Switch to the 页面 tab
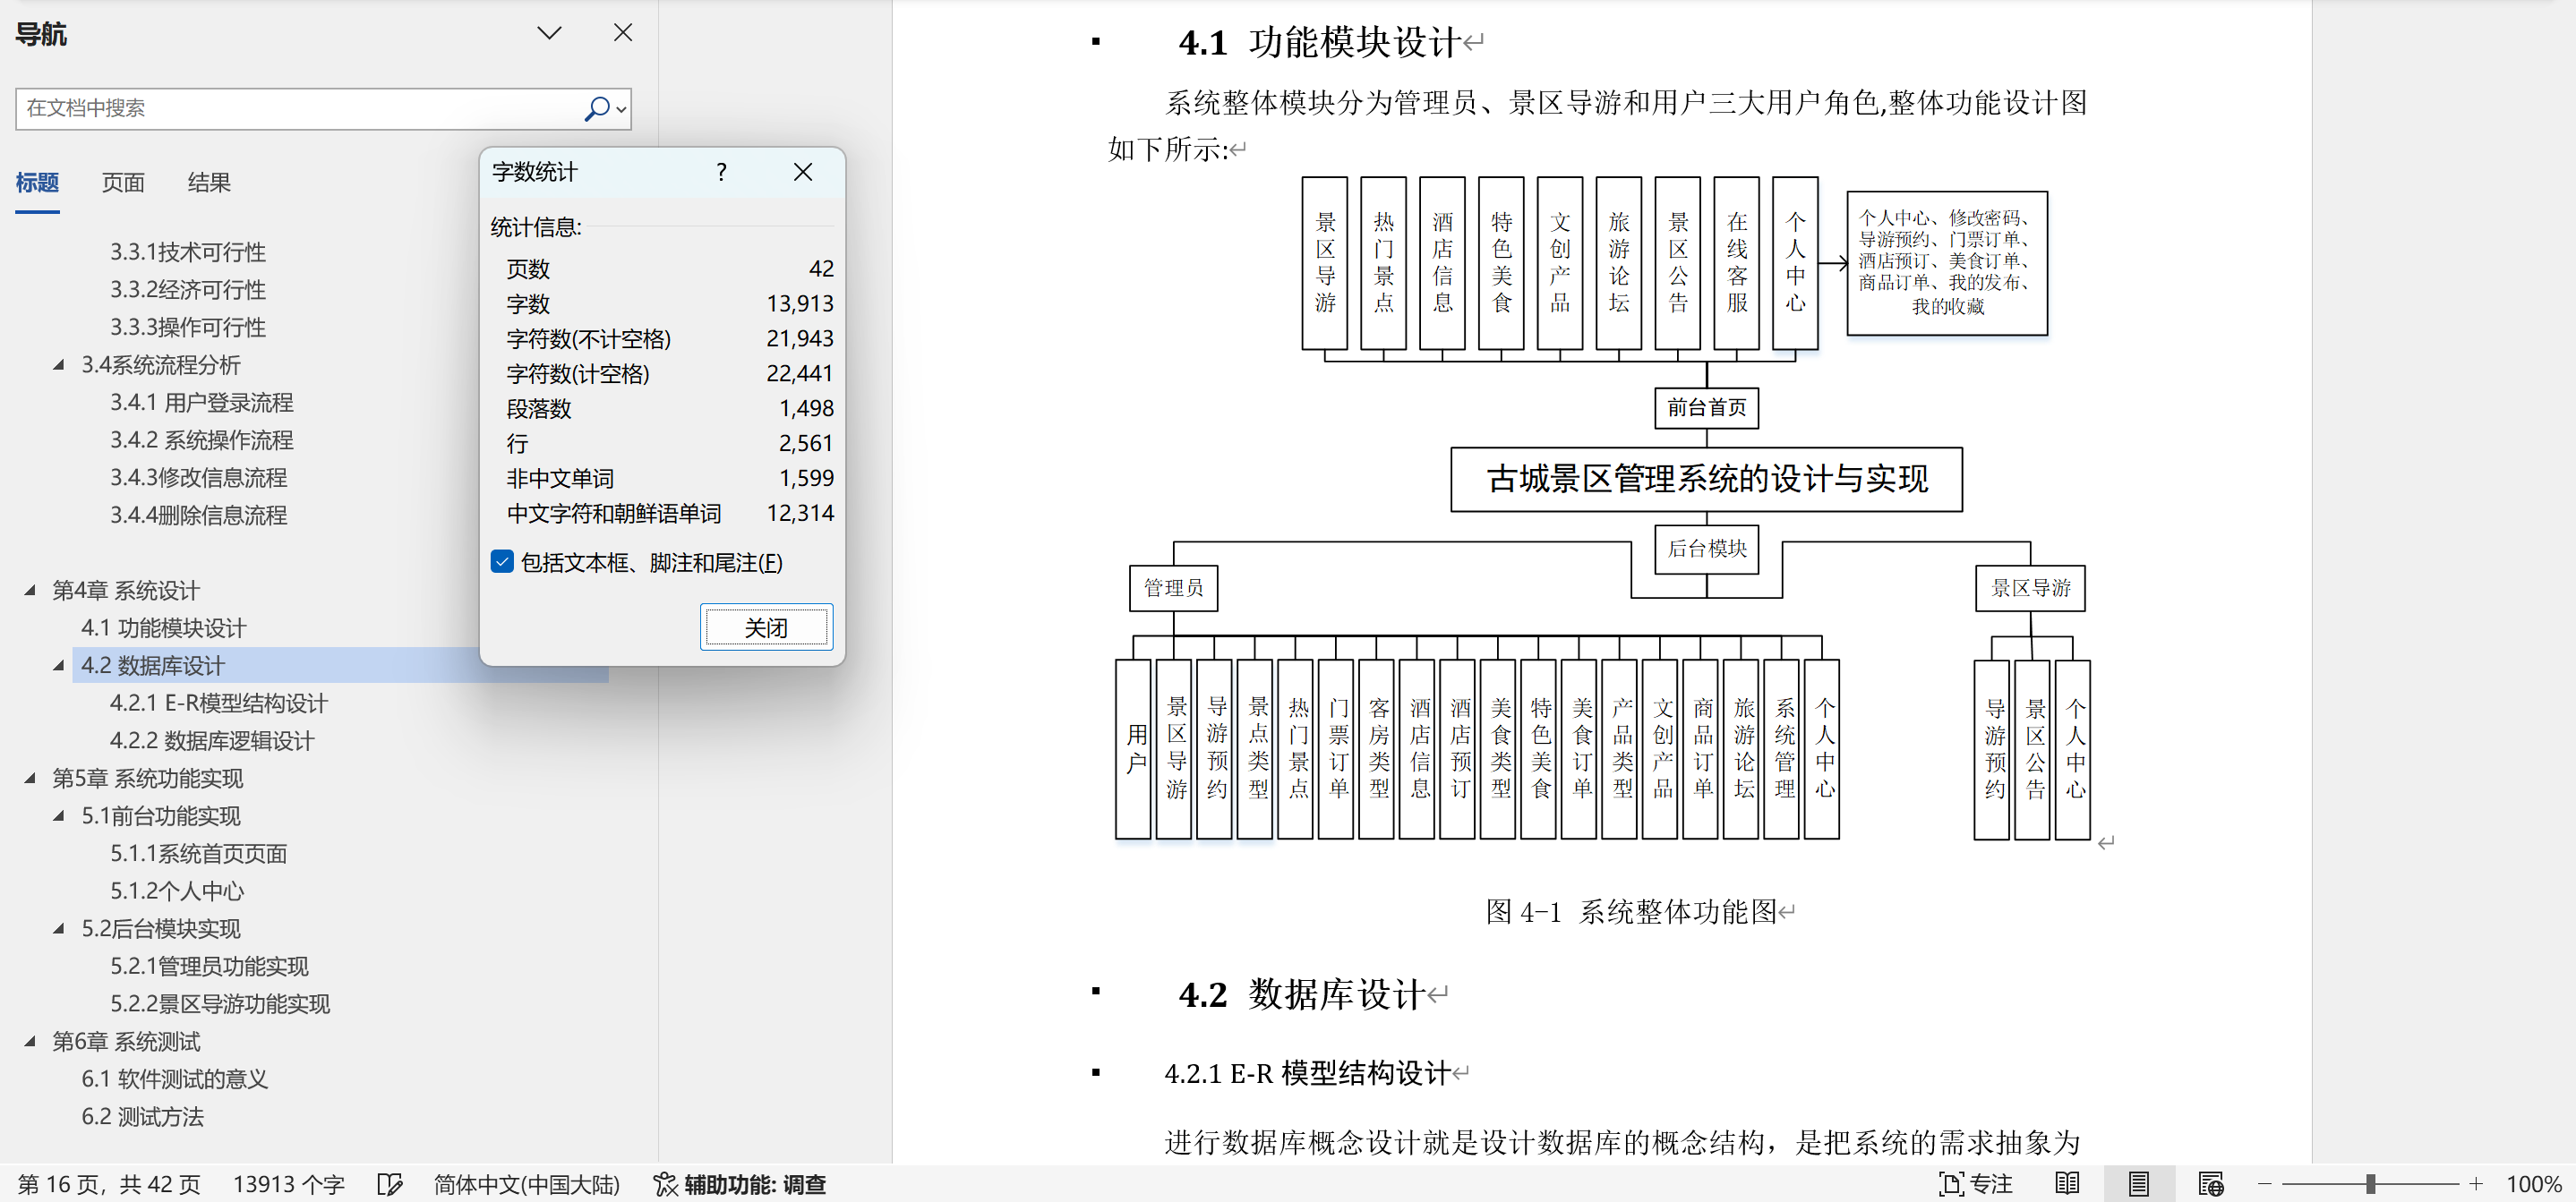The height and width of the screenshot is (1202, 2576). coord(123,182)
